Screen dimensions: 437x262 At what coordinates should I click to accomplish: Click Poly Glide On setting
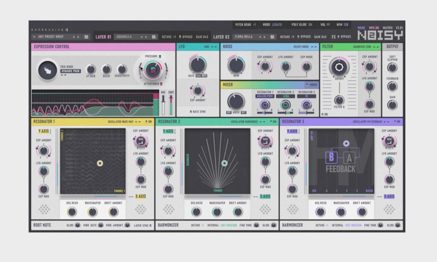302,25
